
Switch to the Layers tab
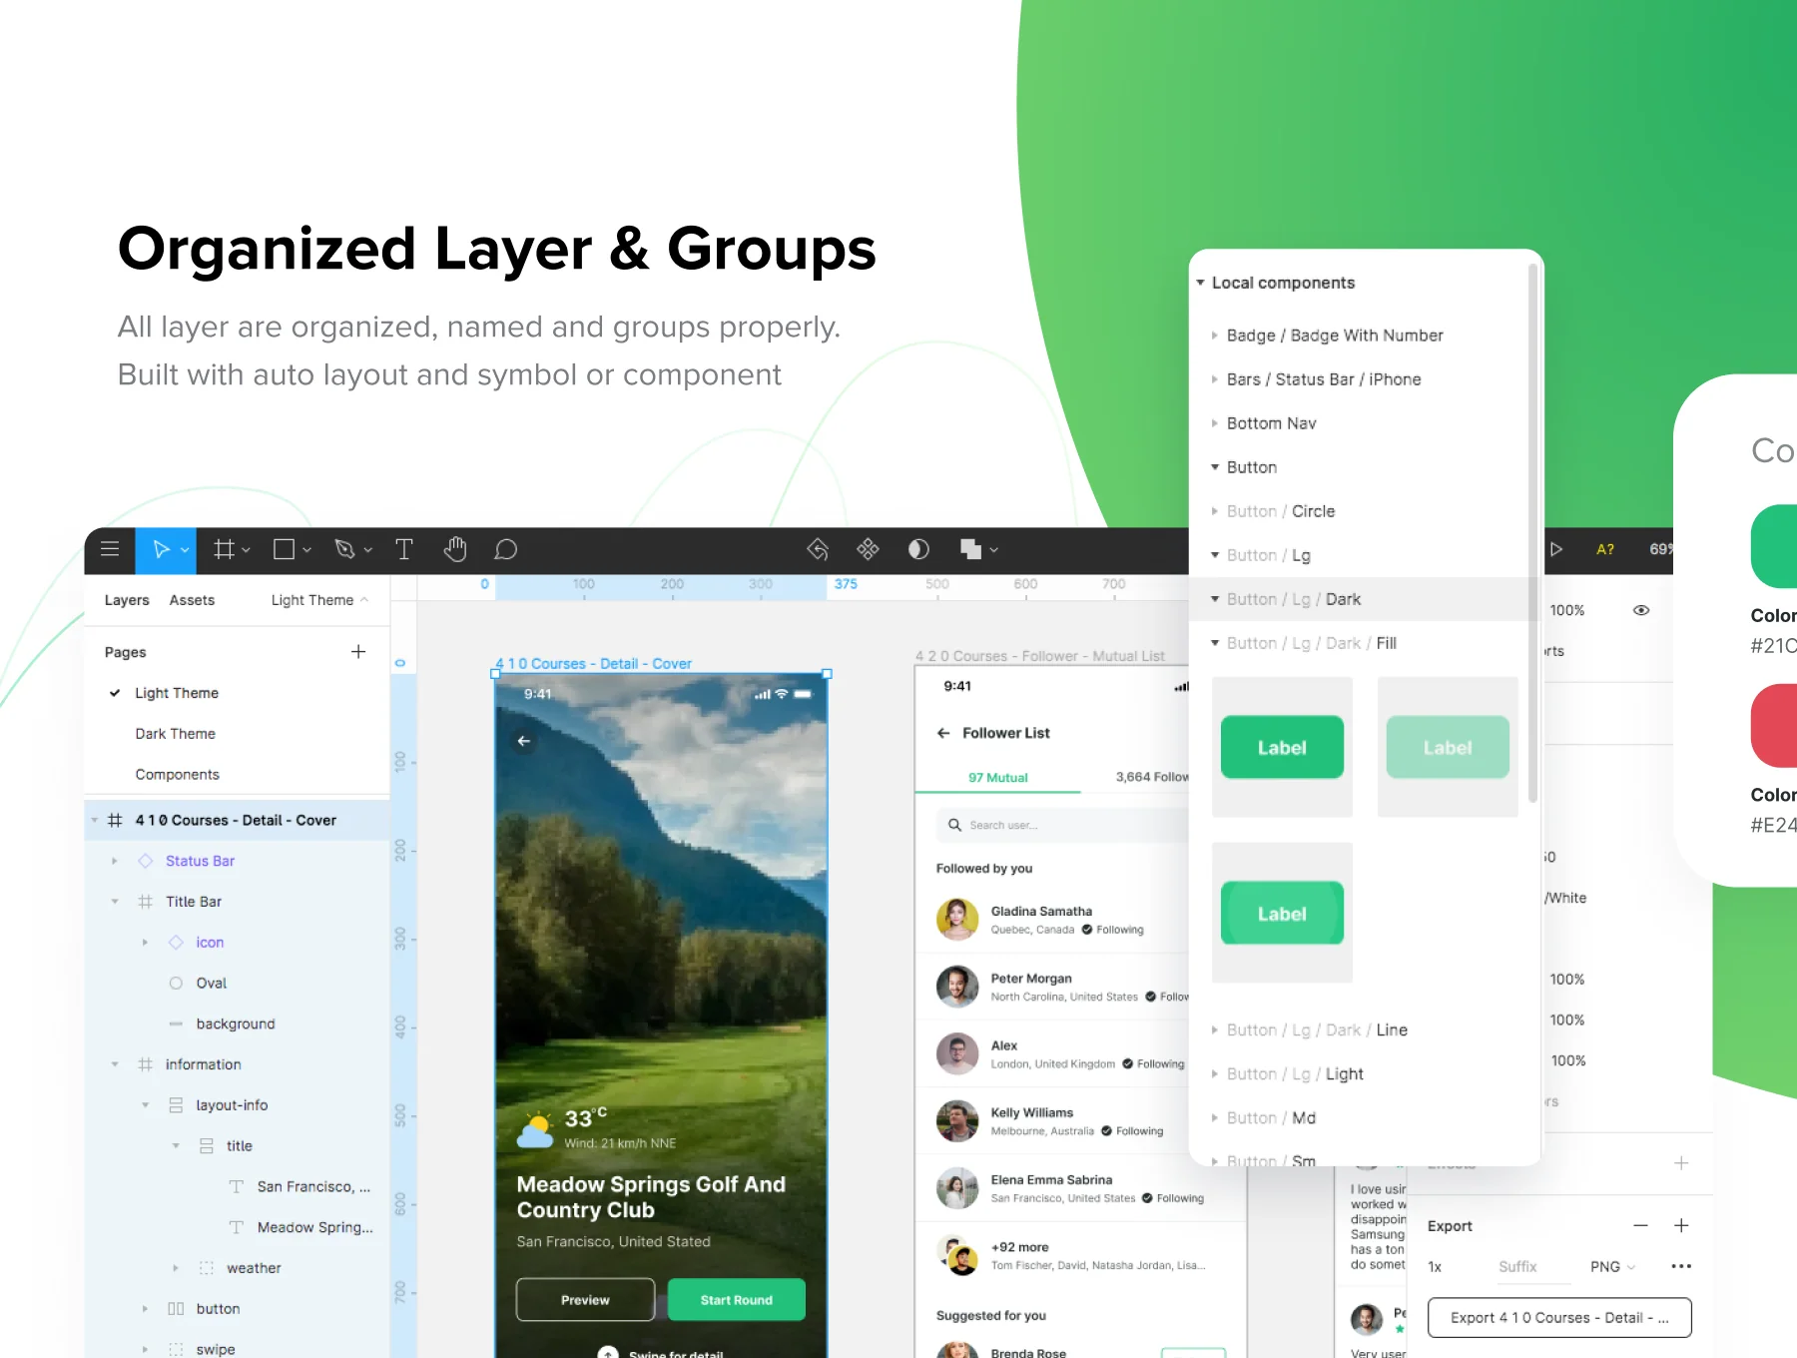[x=127, y=600]
